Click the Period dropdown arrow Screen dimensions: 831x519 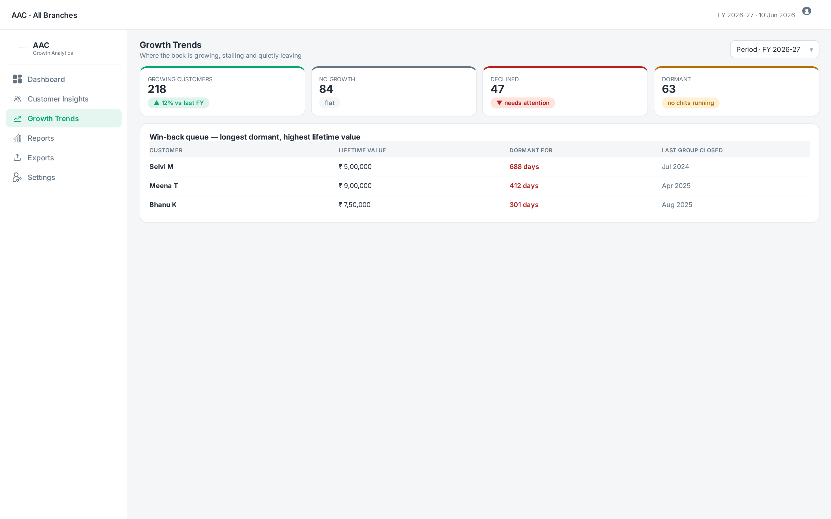(811, 50)
